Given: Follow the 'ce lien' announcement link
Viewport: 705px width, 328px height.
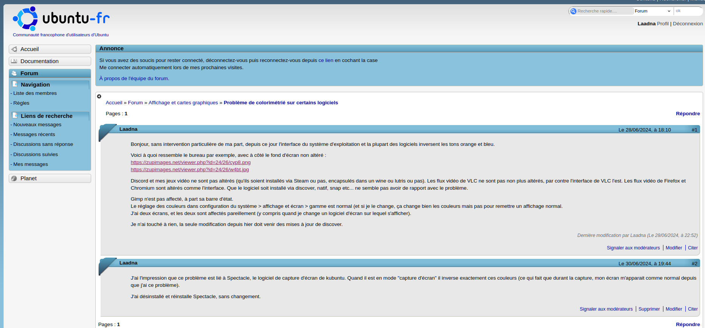Looking at the screenshot, I should [326, 60].
